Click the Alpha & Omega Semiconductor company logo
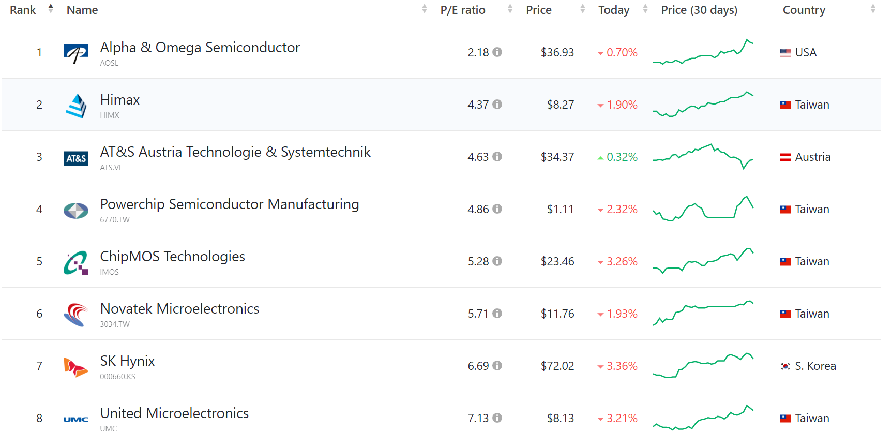The image size is (892, 431). click(x=75, y=52)
